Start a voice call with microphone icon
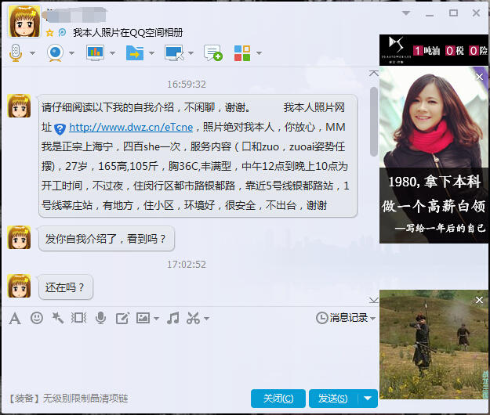490x415 pixels. pyautogui.click(x=16, y=52)
